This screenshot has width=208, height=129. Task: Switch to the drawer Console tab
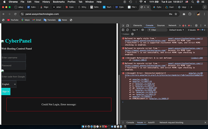[x=130, y=122]
